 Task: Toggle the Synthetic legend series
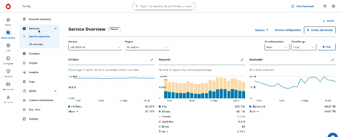coord(166,121)
